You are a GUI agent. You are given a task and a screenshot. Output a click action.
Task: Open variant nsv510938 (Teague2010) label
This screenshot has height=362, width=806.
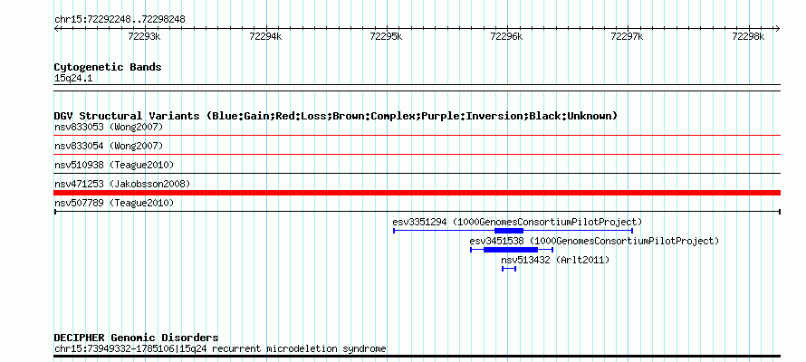114,165
